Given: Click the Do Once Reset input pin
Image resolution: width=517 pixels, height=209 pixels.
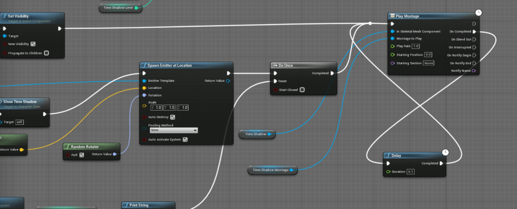Looking at the screenshot, I should pos(275,81).
